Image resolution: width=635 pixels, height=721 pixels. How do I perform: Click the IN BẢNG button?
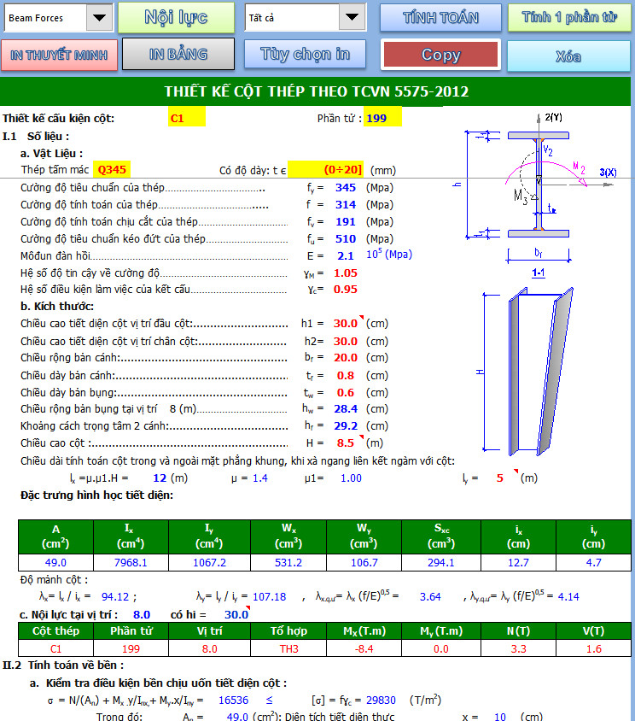point(178,55)
